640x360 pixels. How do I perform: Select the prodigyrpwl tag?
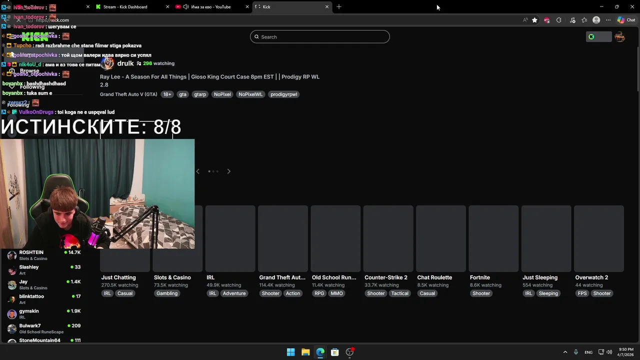tap(283, 94)
